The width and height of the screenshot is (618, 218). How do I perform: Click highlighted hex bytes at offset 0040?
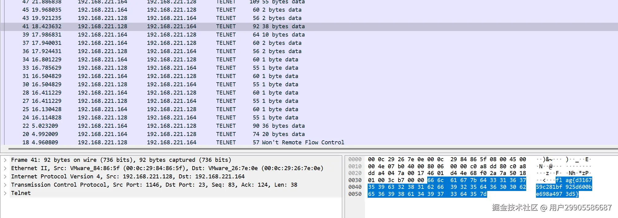[x=447, y=187]
